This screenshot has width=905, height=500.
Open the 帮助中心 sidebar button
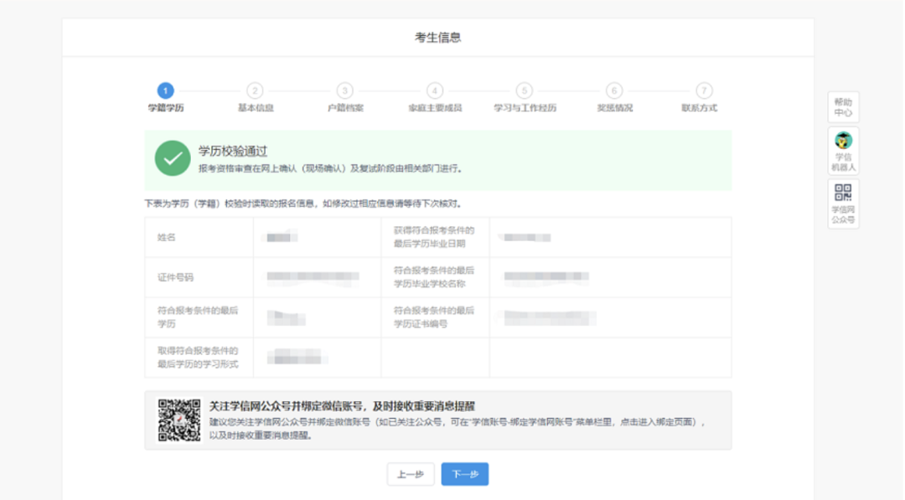[843, 107]
